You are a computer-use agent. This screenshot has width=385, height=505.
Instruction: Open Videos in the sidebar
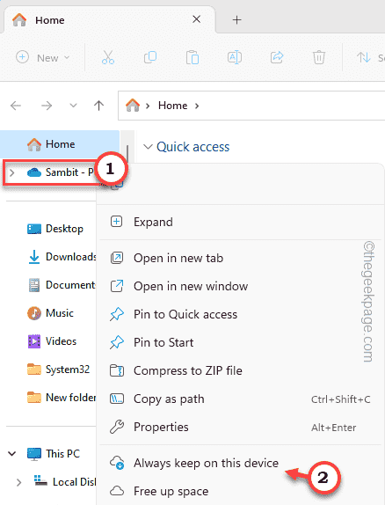pos(52,341)
